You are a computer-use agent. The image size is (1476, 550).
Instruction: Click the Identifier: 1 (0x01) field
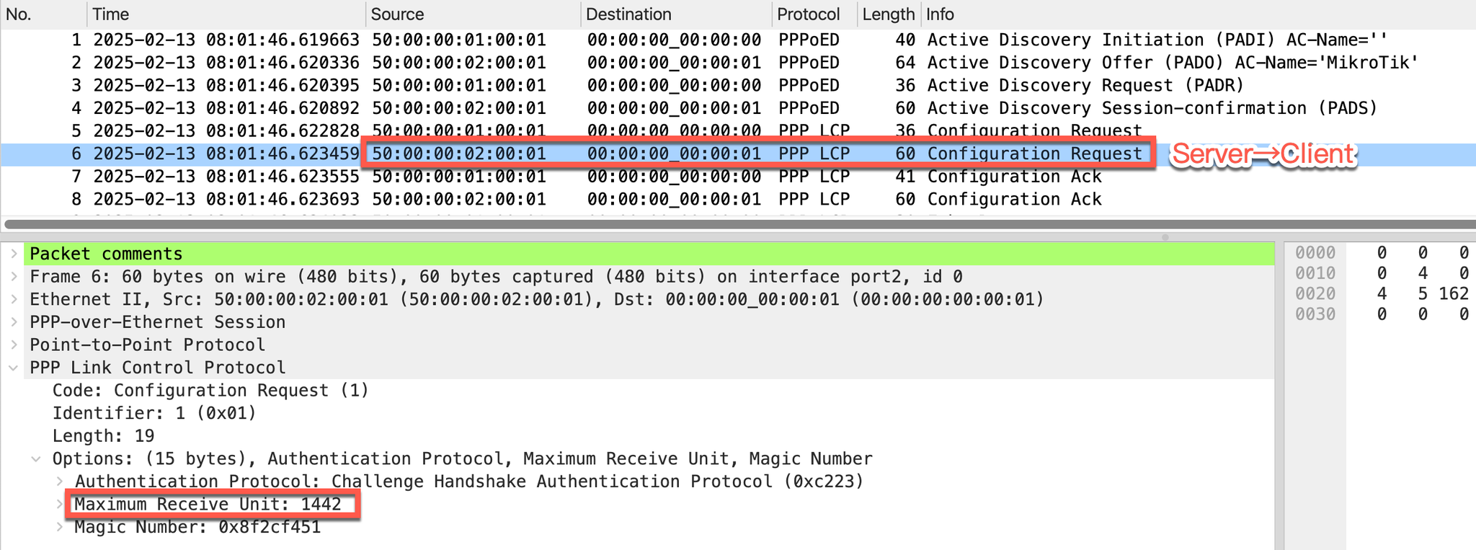pyautogui.click(x=154, y=413)
